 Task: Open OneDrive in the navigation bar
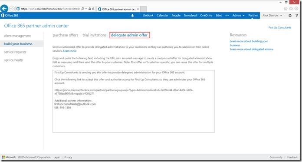(x=206, y=16)
